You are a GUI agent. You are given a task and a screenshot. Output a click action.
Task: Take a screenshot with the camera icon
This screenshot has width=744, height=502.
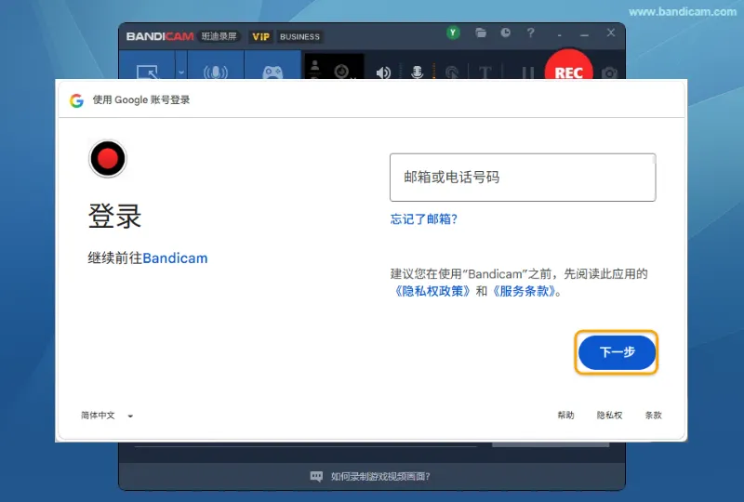[609, 73]
